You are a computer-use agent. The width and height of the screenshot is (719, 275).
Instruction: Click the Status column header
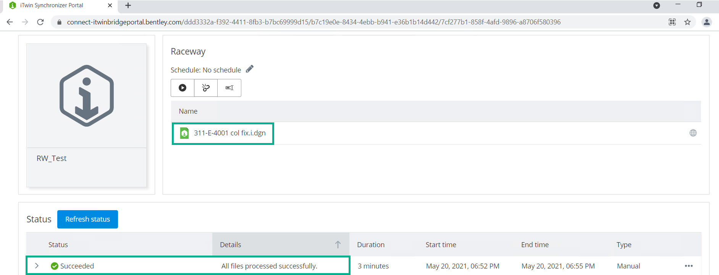click(58, 244)
